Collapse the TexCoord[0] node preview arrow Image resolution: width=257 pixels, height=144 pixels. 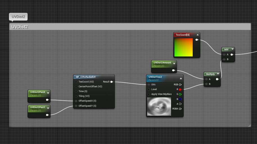[197, 35]
